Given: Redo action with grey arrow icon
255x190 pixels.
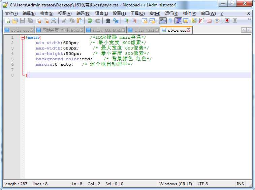Looking at the screenshot, I should click(98, 21).
